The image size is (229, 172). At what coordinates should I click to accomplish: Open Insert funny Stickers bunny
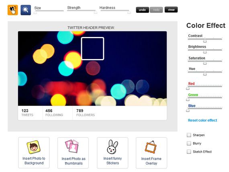(x=112, y=153)
